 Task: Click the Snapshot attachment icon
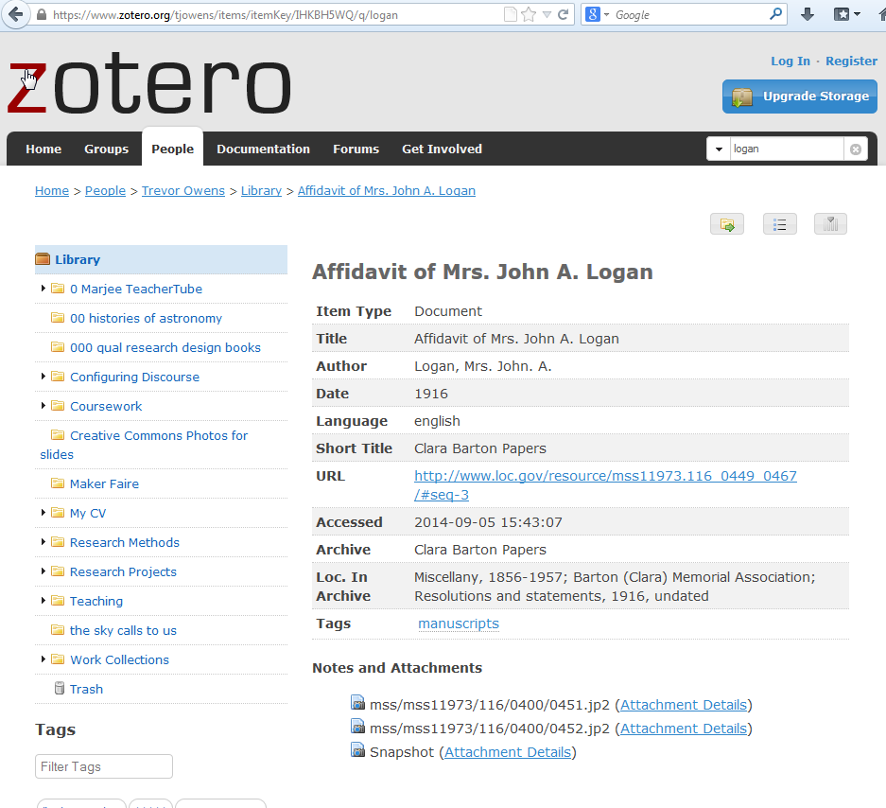click(357, 751)
